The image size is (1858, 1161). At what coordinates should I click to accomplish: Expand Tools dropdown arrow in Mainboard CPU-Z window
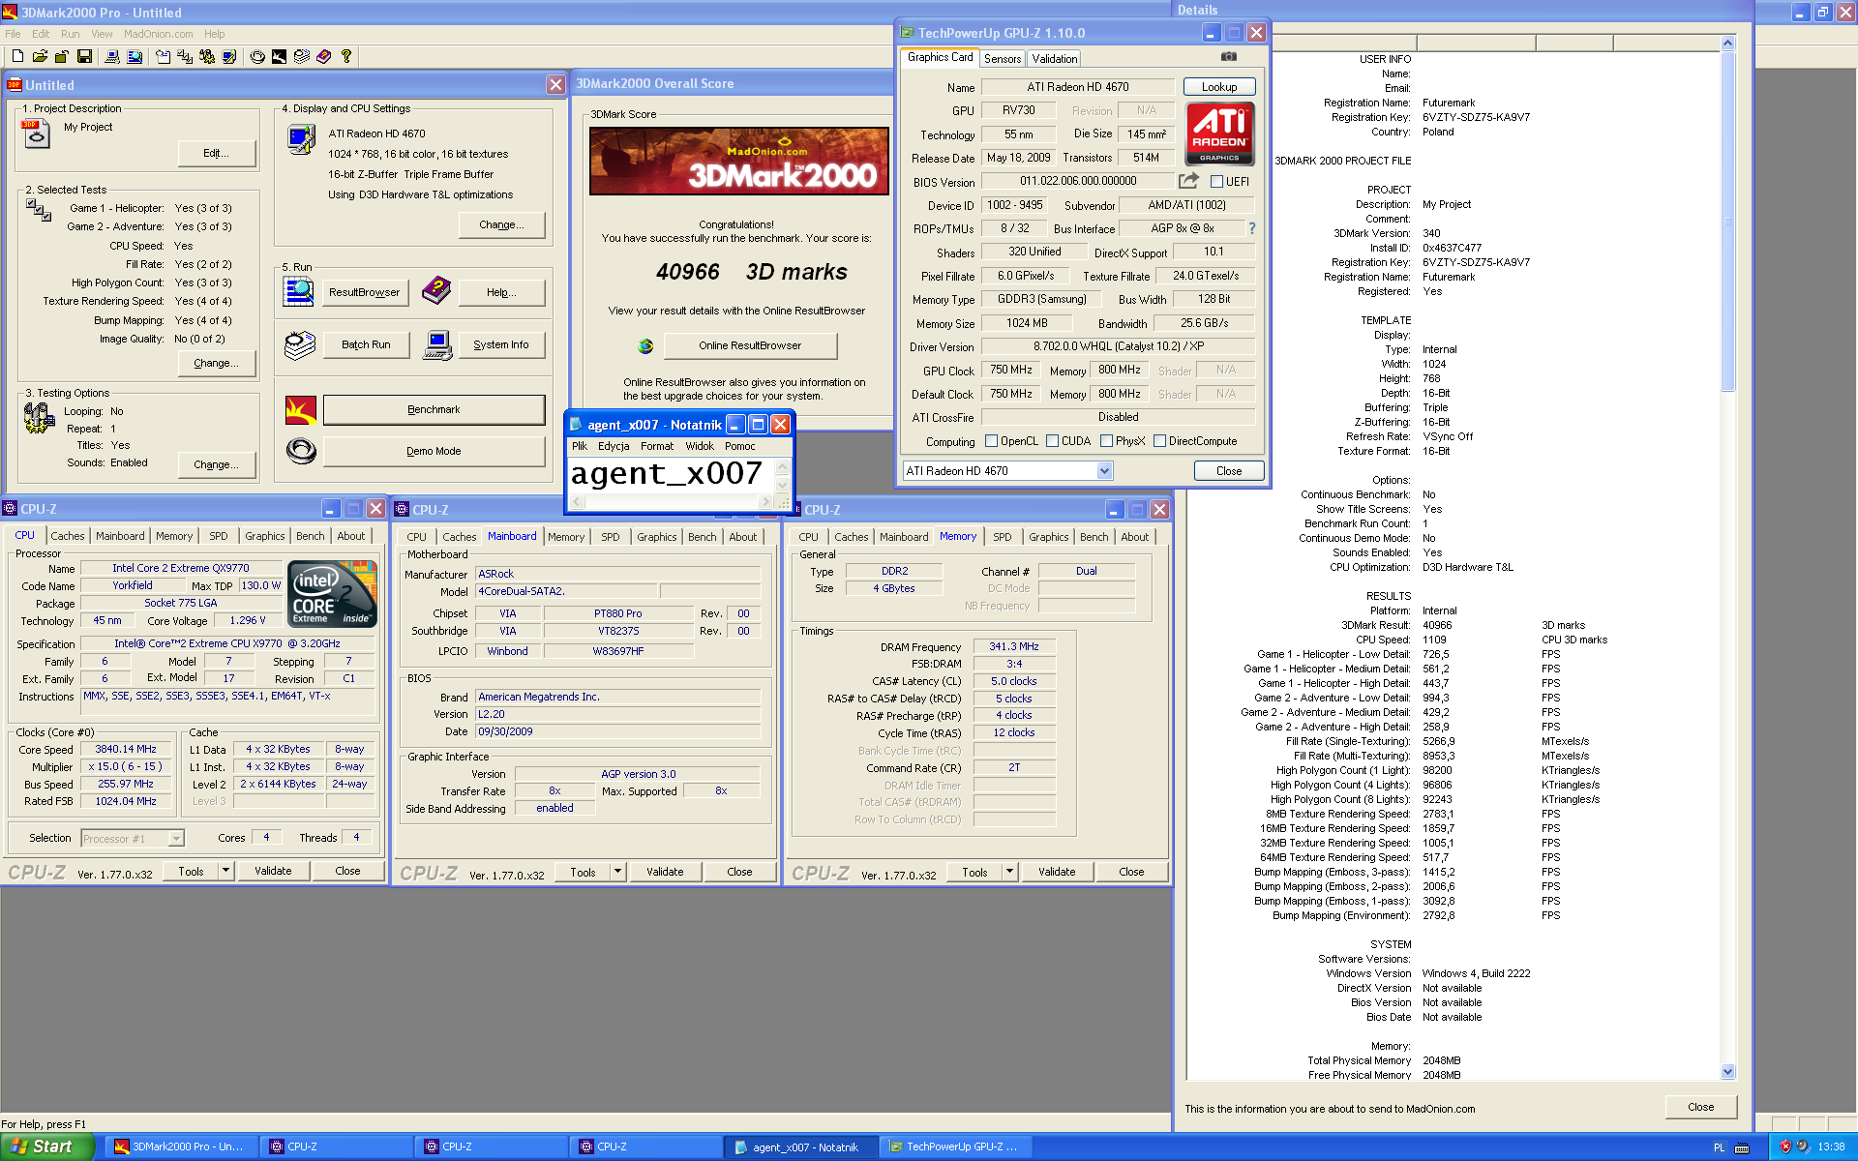pyautogui.click(x=617, y=872)
